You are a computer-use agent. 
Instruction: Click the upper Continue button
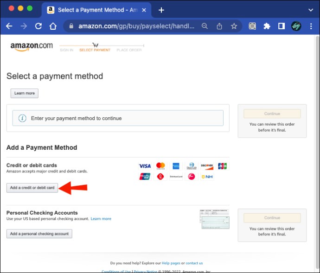tap(272, 114)
